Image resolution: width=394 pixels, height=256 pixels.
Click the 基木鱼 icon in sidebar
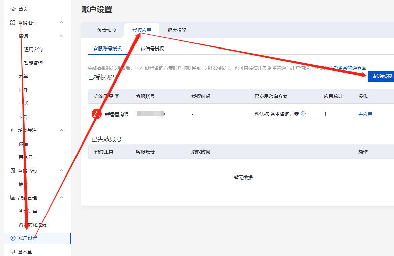click(13, 252)
